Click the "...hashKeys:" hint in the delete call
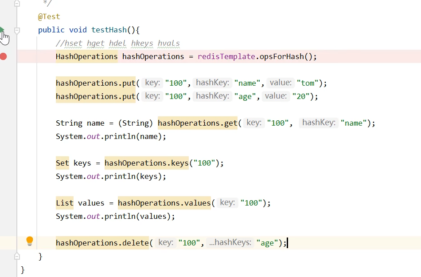This screenshot has width=421, height=277. (x=230, y=242)
